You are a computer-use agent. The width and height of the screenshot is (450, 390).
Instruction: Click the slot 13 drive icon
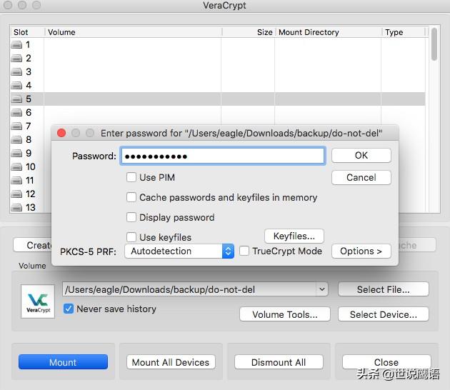pyautogui.click(x=16, y=208)
